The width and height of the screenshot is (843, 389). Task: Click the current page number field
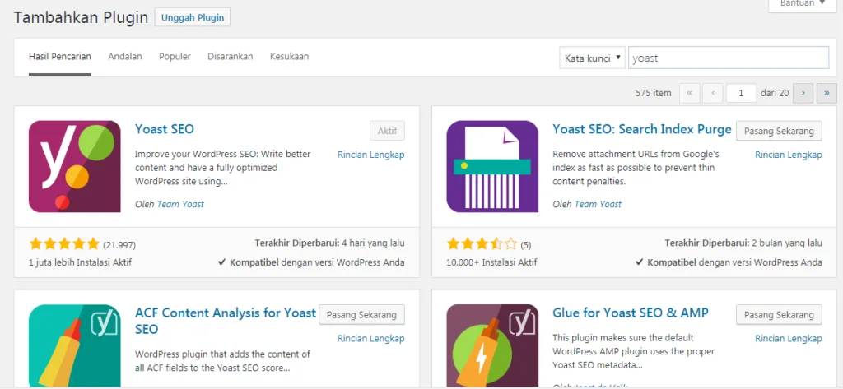coord(741,93)
